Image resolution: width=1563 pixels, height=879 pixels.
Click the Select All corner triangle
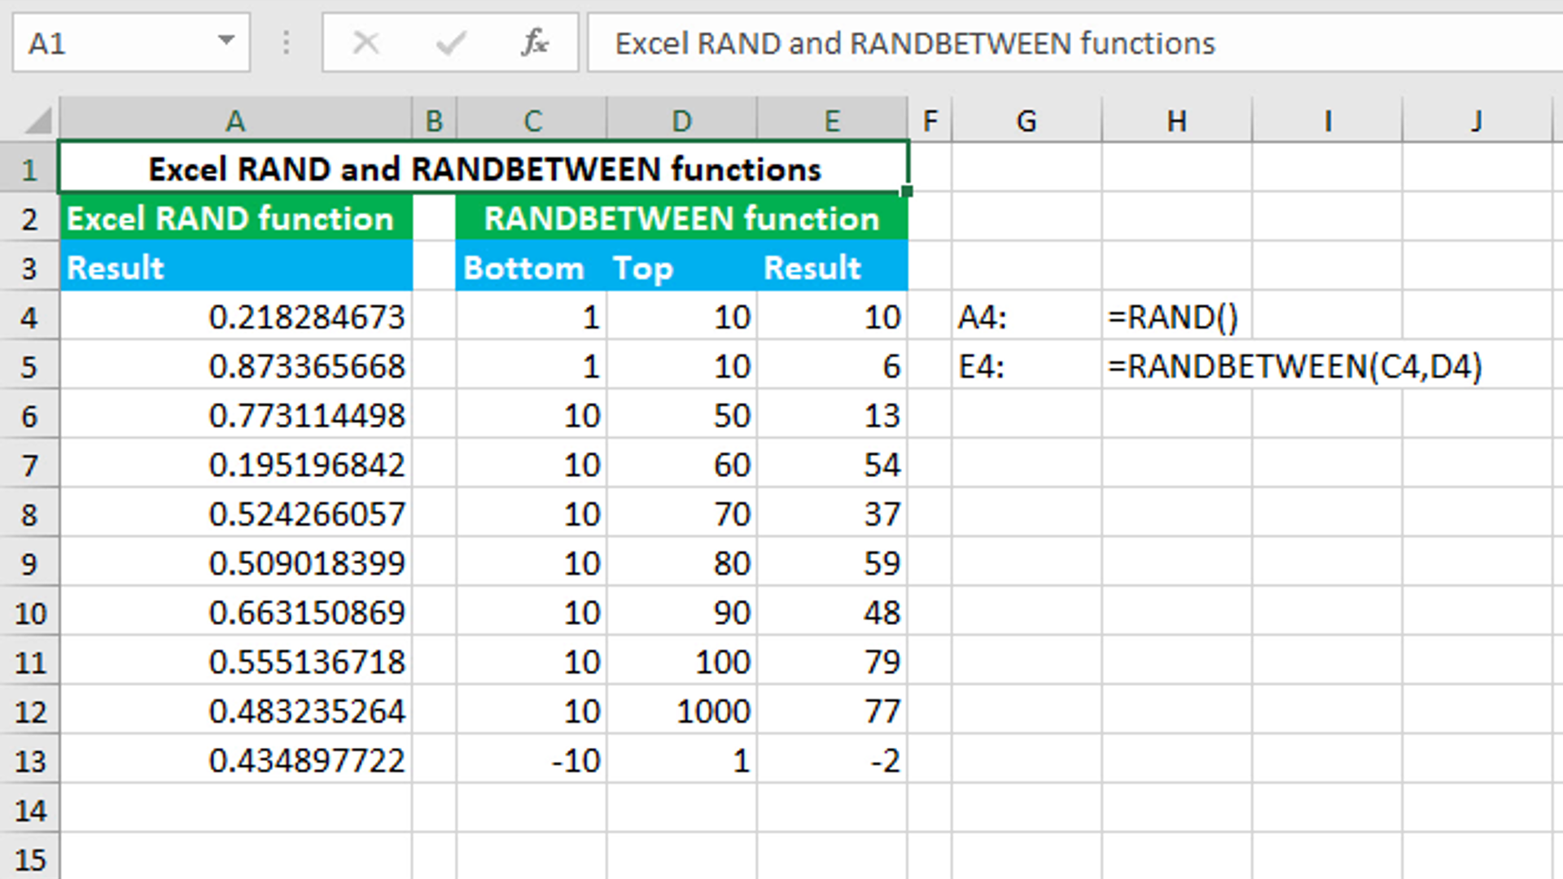click(x=38, y=120)
